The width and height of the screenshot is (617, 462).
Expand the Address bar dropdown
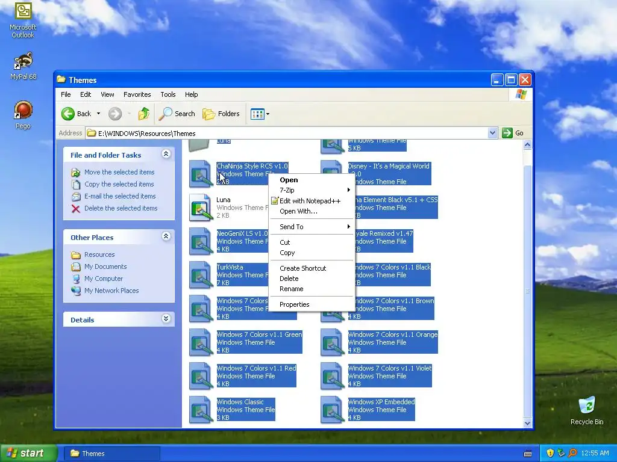[x=492, y=133]
